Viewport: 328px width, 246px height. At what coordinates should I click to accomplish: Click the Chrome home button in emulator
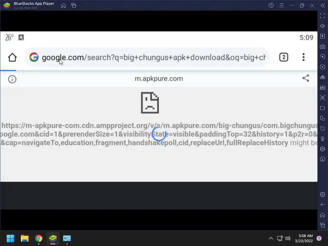[x=12, y=57]
